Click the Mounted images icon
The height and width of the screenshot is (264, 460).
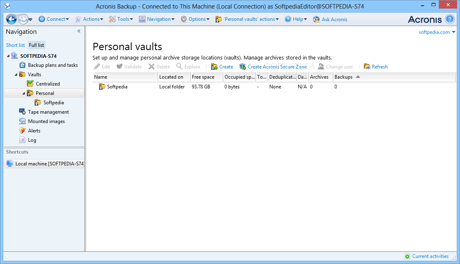pos(22,121)
